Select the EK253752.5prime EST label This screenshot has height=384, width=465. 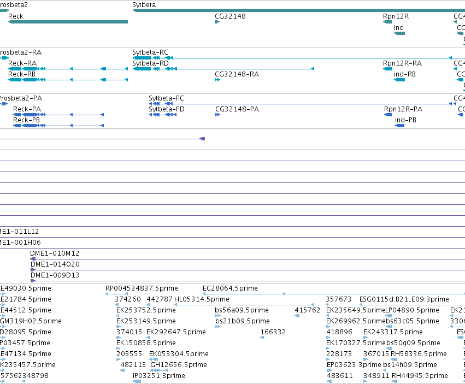pyautogui.click(x=146, y=310)
